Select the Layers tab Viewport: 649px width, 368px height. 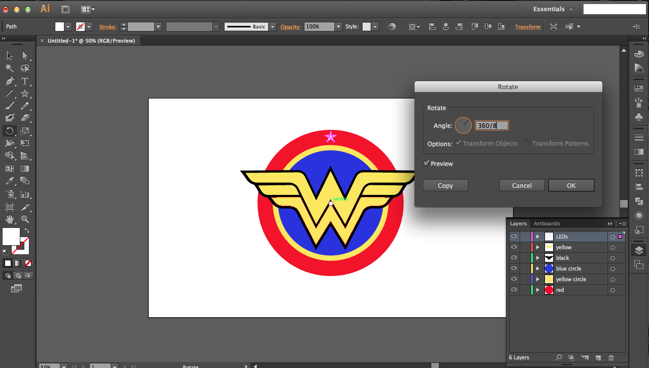[x=518, y=223]
